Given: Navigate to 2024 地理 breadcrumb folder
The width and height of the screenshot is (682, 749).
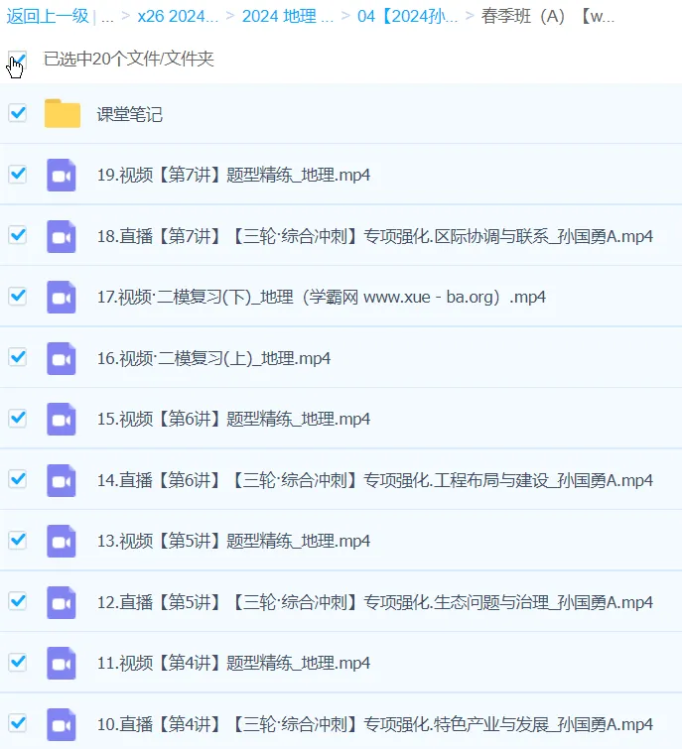Looking at the screenshot, I should pos(287,17).
